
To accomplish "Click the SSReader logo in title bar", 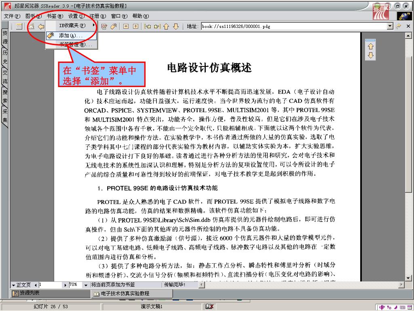I will point(8,6).
